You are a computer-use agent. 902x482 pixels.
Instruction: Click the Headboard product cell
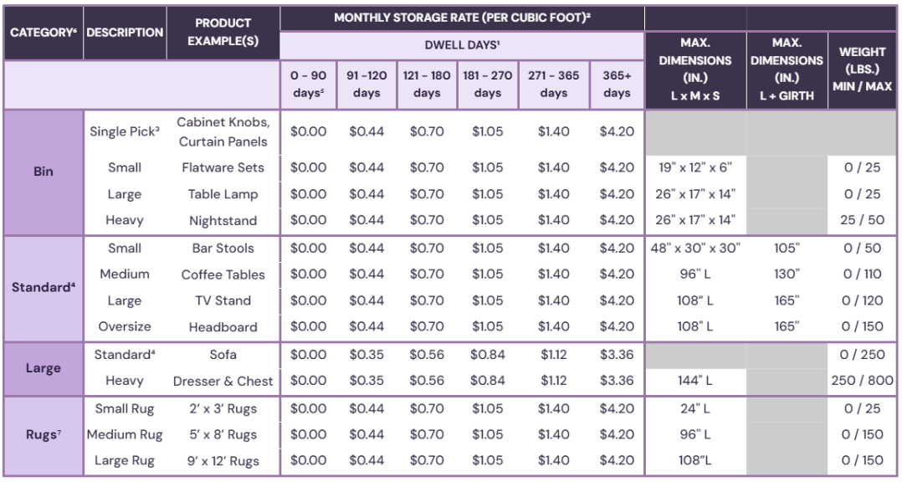[223, 327]
